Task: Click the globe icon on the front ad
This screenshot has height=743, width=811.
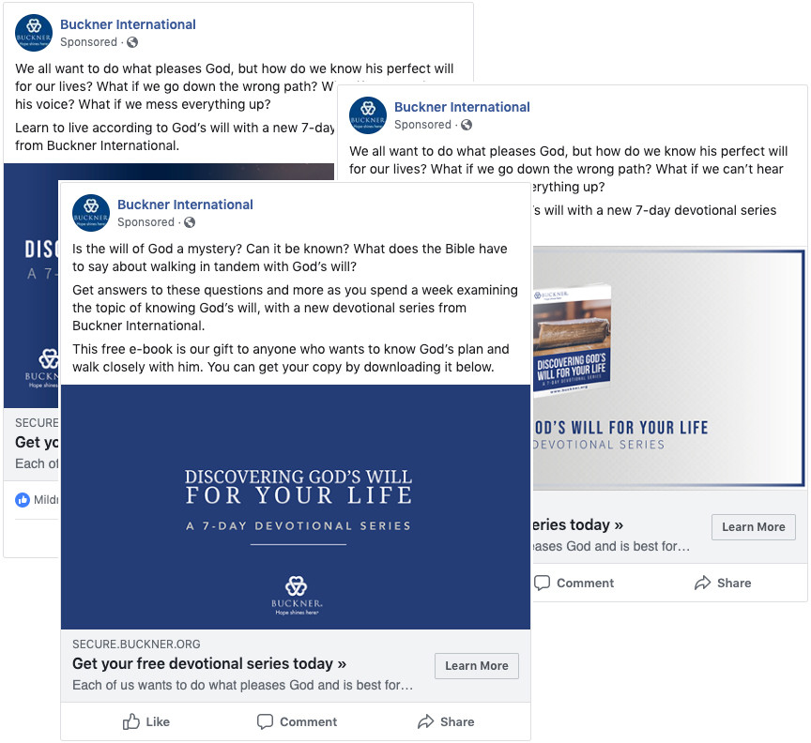Action: (x=190, y=222)
